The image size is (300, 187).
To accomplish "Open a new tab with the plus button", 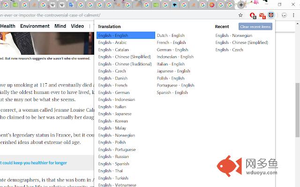I will tap(241, 5).
